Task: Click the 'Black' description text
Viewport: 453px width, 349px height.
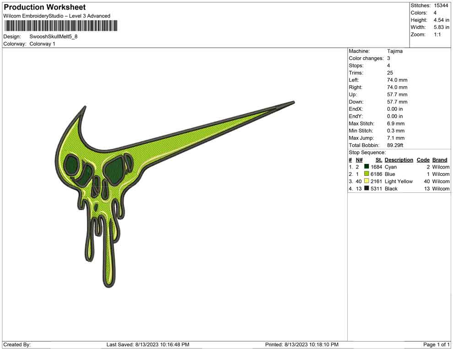Action: [391, 189]
